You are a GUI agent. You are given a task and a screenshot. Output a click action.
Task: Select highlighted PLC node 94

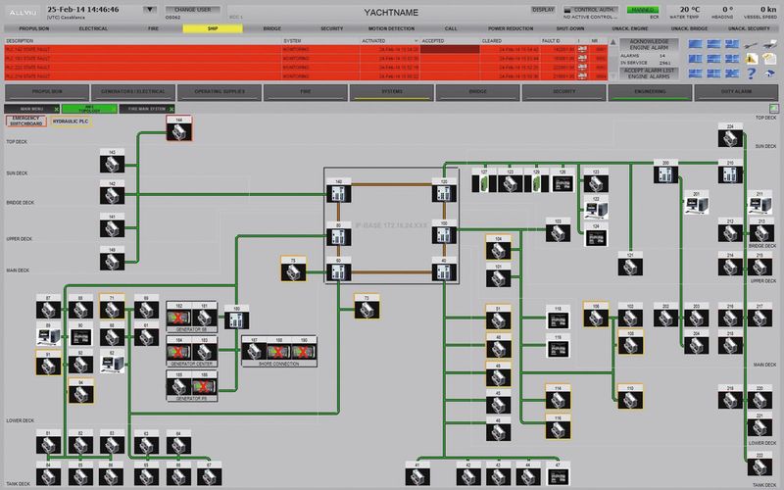[x=80, y=391]
